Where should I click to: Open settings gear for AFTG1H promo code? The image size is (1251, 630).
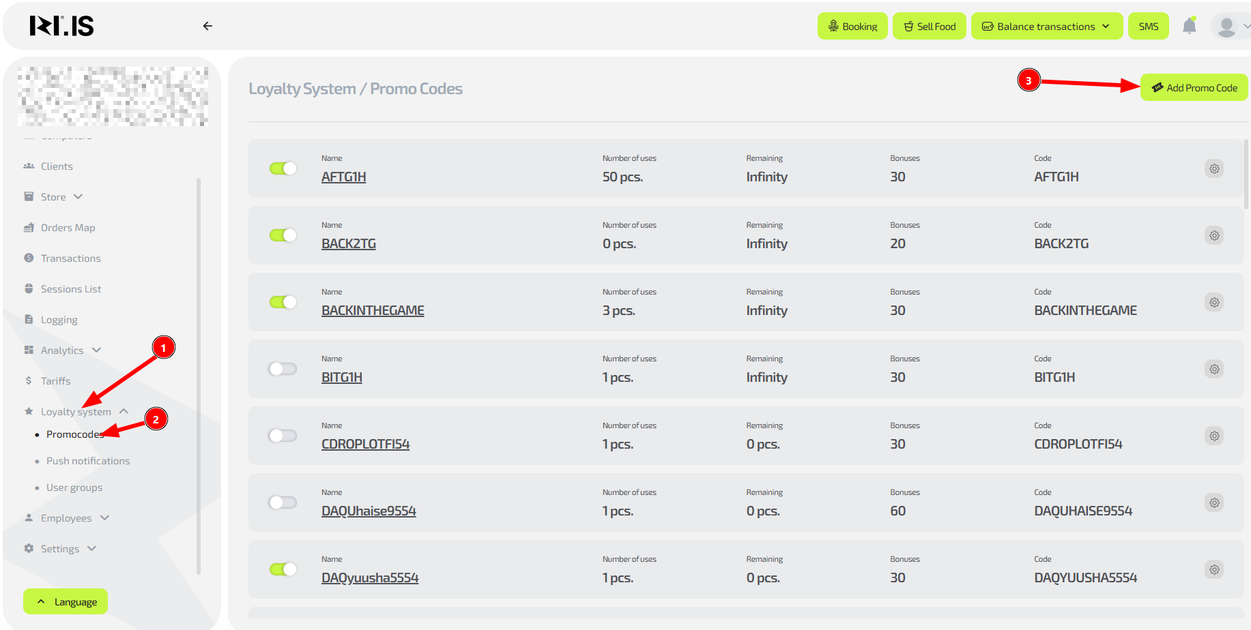click(x=1214, y=168)
